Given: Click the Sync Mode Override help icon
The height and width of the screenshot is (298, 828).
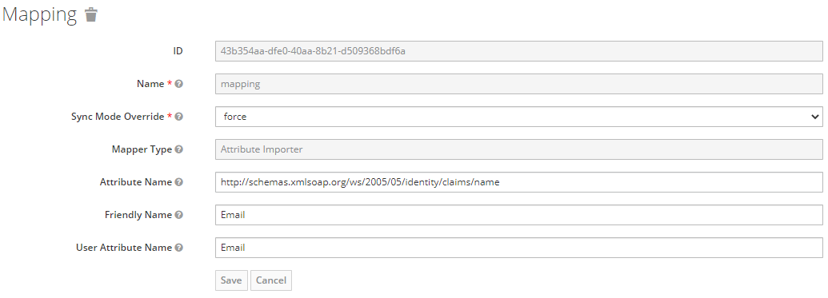Looking at the screenshot, I should click(179, 117).
